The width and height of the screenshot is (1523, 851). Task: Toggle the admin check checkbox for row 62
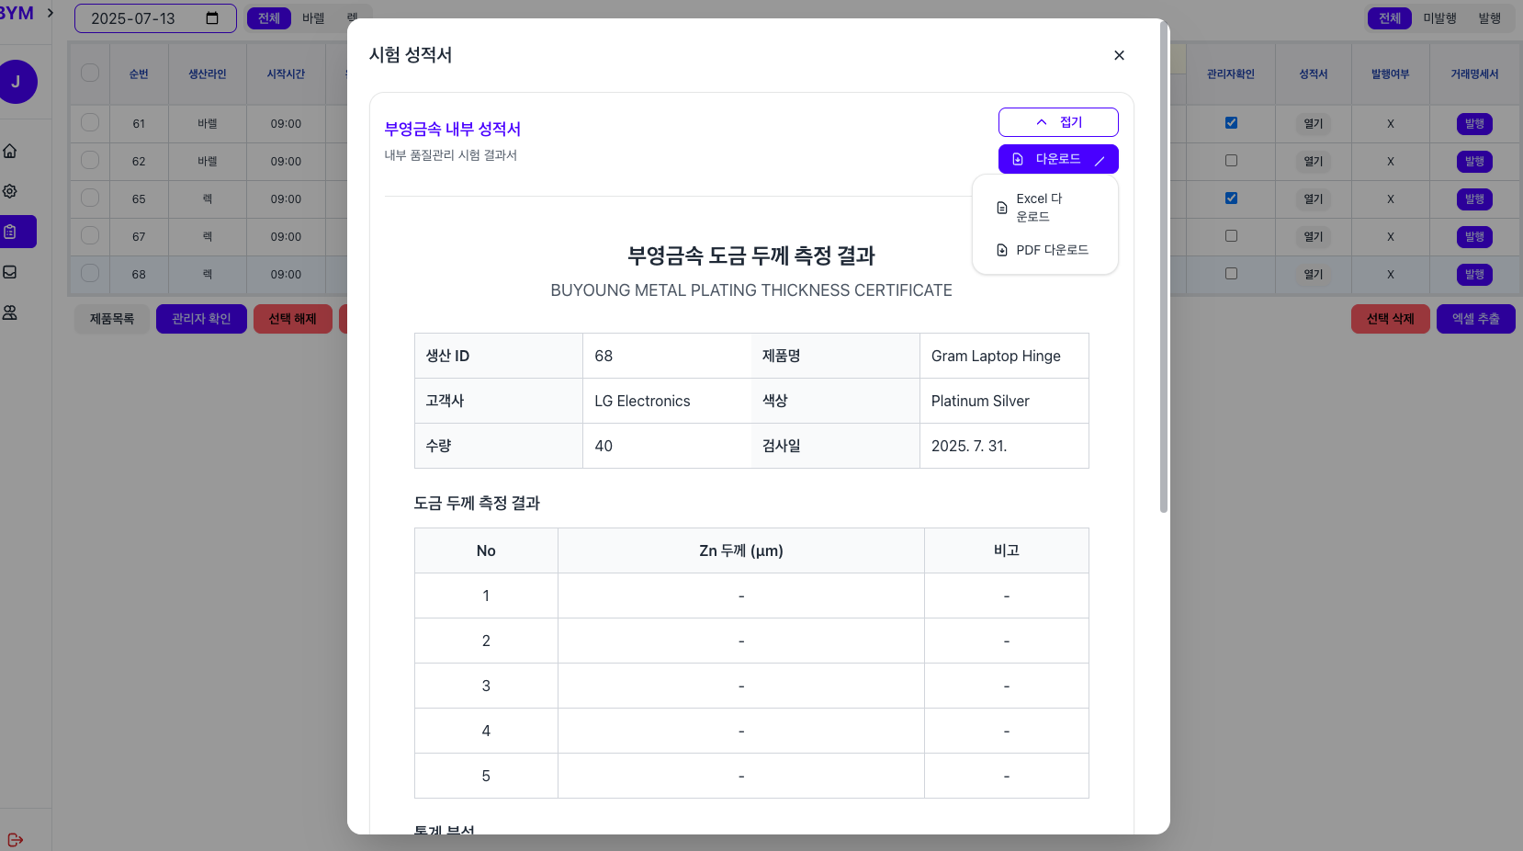click(1231, 161)
